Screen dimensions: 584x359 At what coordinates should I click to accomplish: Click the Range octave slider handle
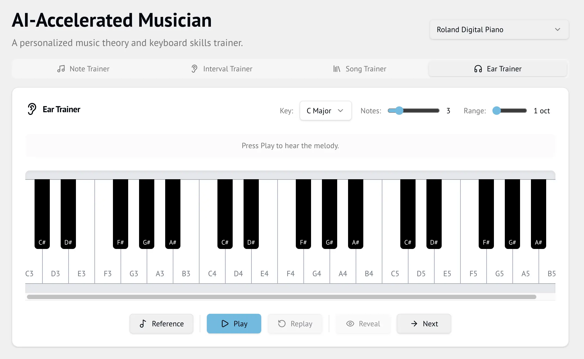click(x=496, y=111)
